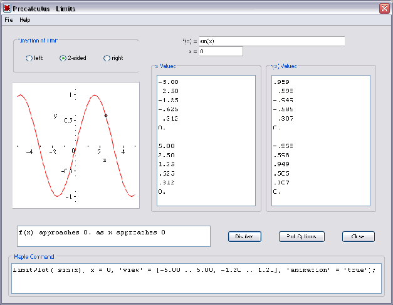Click the 'f(x) approaches 0' result text box

(112, 236)
